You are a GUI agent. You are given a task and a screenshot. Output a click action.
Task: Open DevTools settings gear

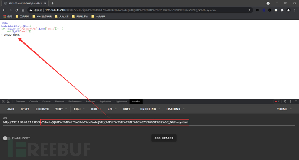(285, 102)
